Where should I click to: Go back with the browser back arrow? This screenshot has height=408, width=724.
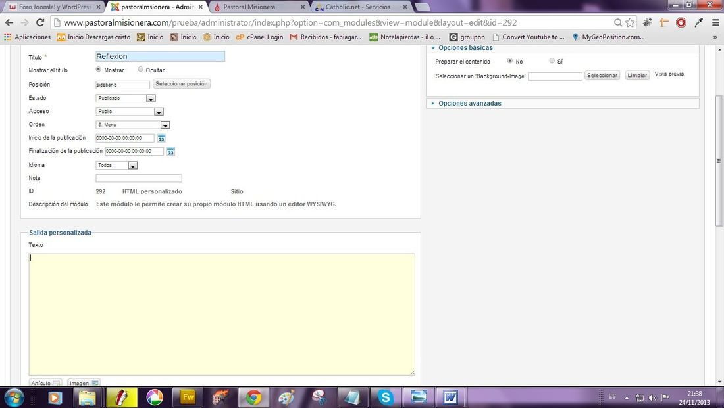tap(9, 22)
